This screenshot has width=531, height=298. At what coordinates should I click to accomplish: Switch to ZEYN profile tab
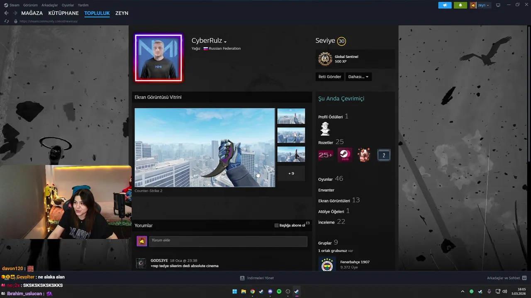pyautogui.click(x=122, y=13)
